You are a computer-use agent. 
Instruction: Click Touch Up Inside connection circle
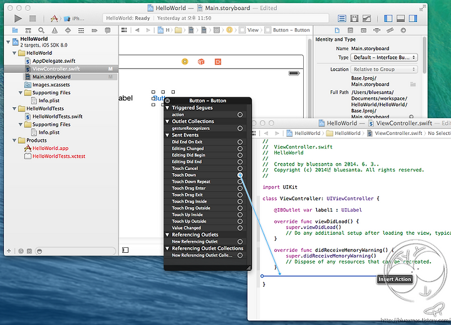click(240, 215)
